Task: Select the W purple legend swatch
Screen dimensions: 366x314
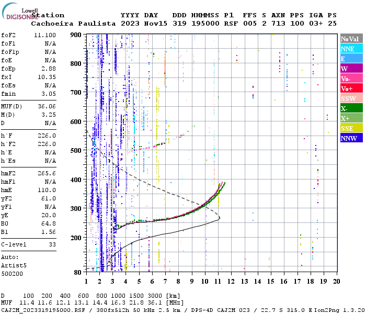Action: (x=351, y=69)
